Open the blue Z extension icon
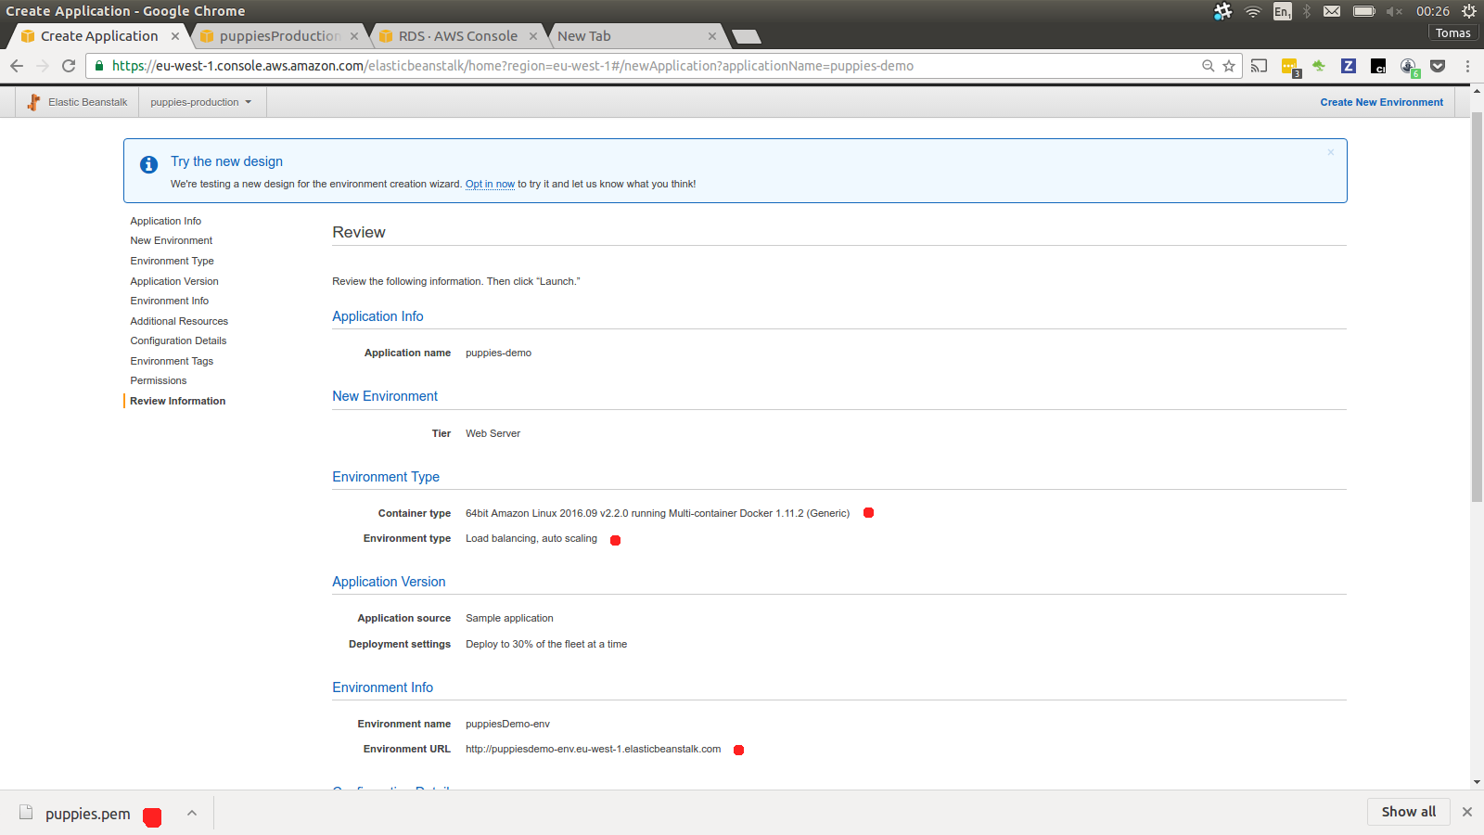The height and width of the screenshot is (835, 1484). click(1349, 66)
